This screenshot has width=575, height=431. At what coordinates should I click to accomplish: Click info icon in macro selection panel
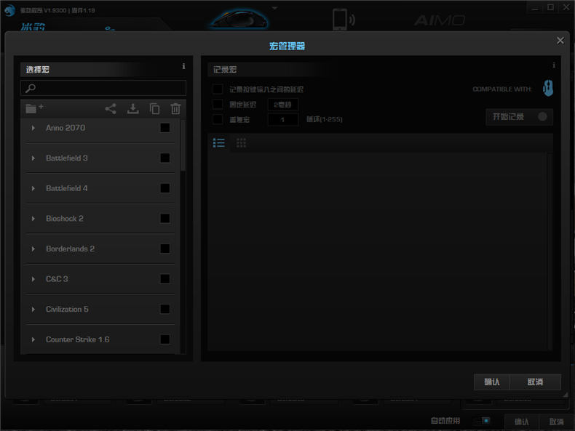click(x=183, y=66)
